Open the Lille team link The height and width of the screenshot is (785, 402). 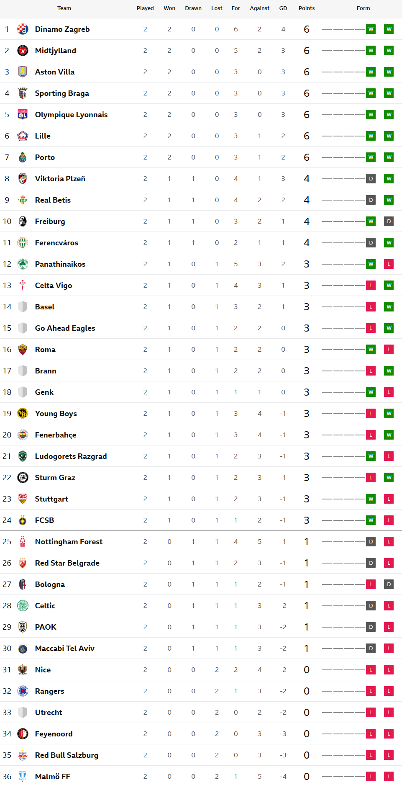coord(43,136)
